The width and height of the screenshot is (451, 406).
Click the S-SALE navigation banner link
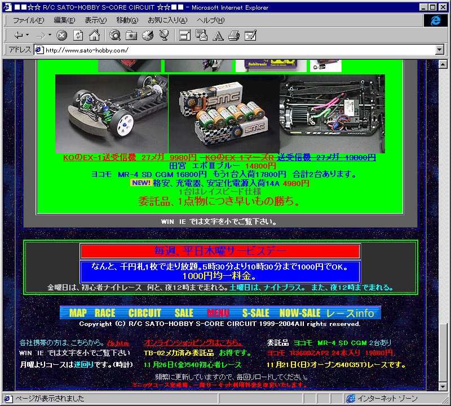(256, 313)
